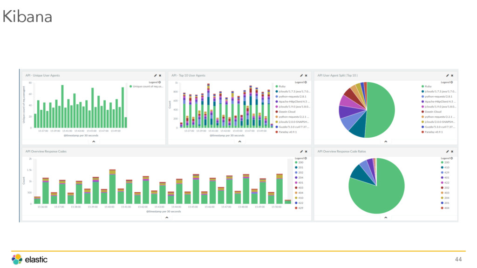
Task: Edit the API - Top 10 User Agents panel
Action: click(x=301, y=75)
